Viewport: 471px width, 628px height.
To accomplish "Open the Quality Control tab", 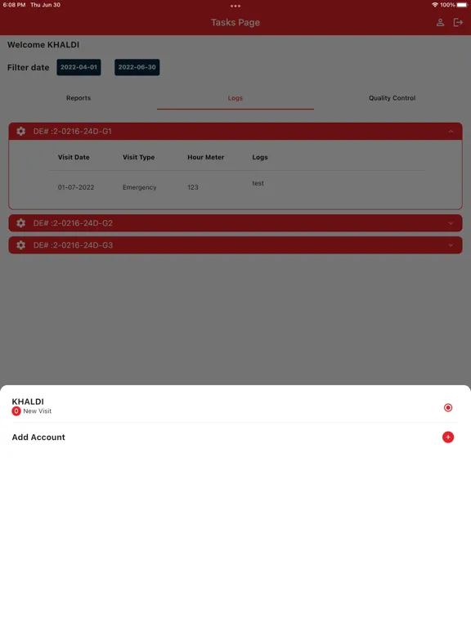I will coord(392,98).
